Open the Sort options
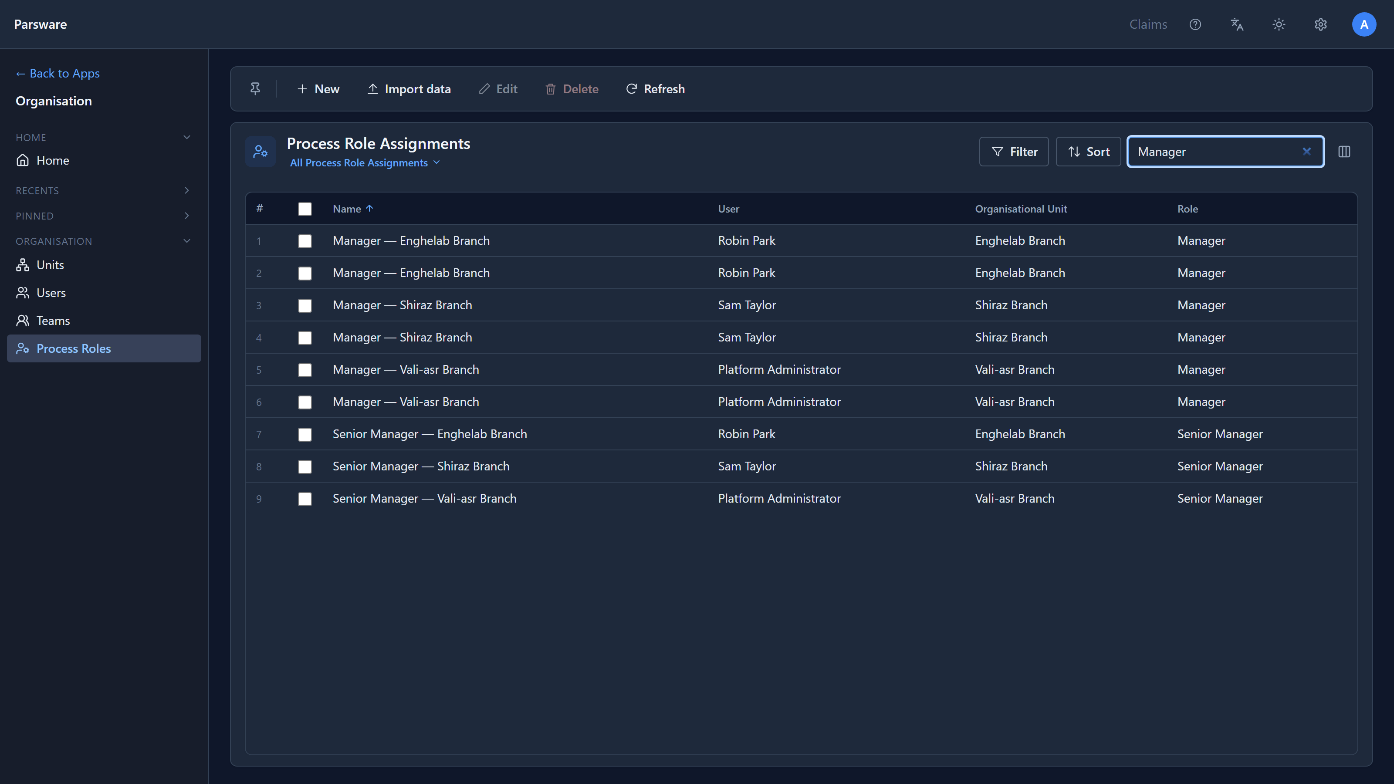Screen dimensions: 1394x784 (1088, 152)
